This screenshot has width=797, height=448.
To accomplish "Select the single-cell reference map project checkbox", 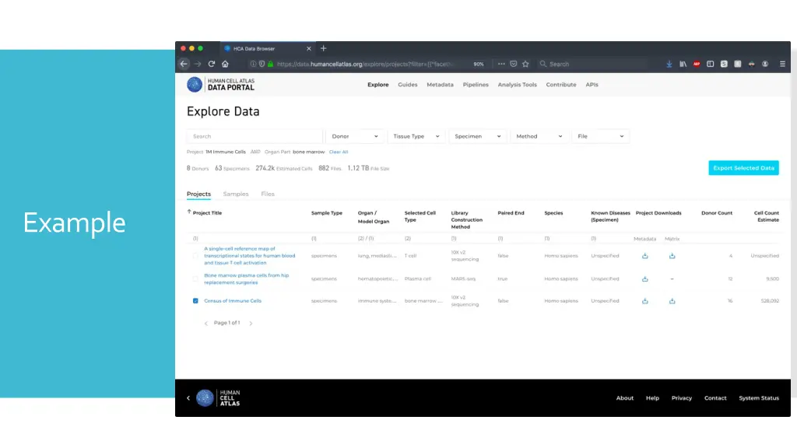I will point(195,256).
